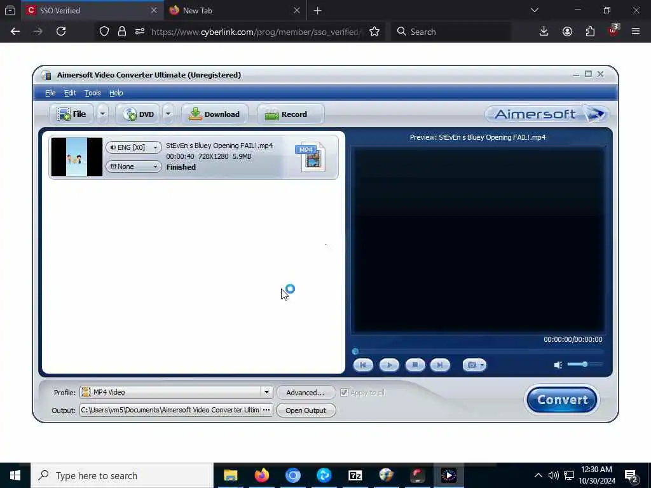Click the Advanced... button
Viewport: 651px width, 488px height.
click(x=306, y=393)
